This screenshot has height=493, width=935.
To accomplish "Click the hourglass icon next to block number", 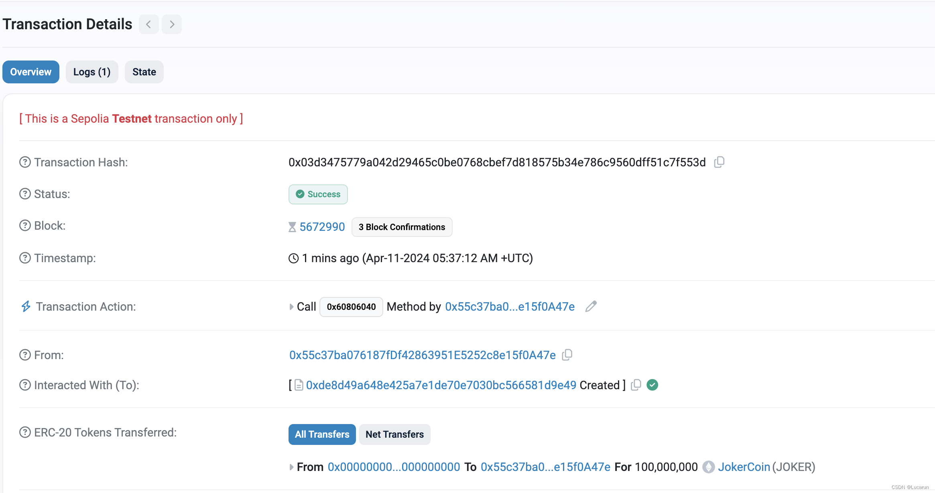I will click(293, 227).
